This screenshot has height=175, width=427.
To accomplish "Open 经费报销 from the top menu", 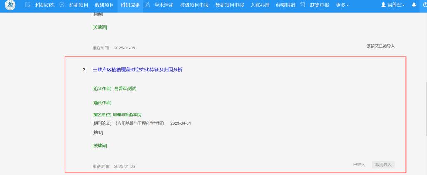I will (x=286, y=5).
